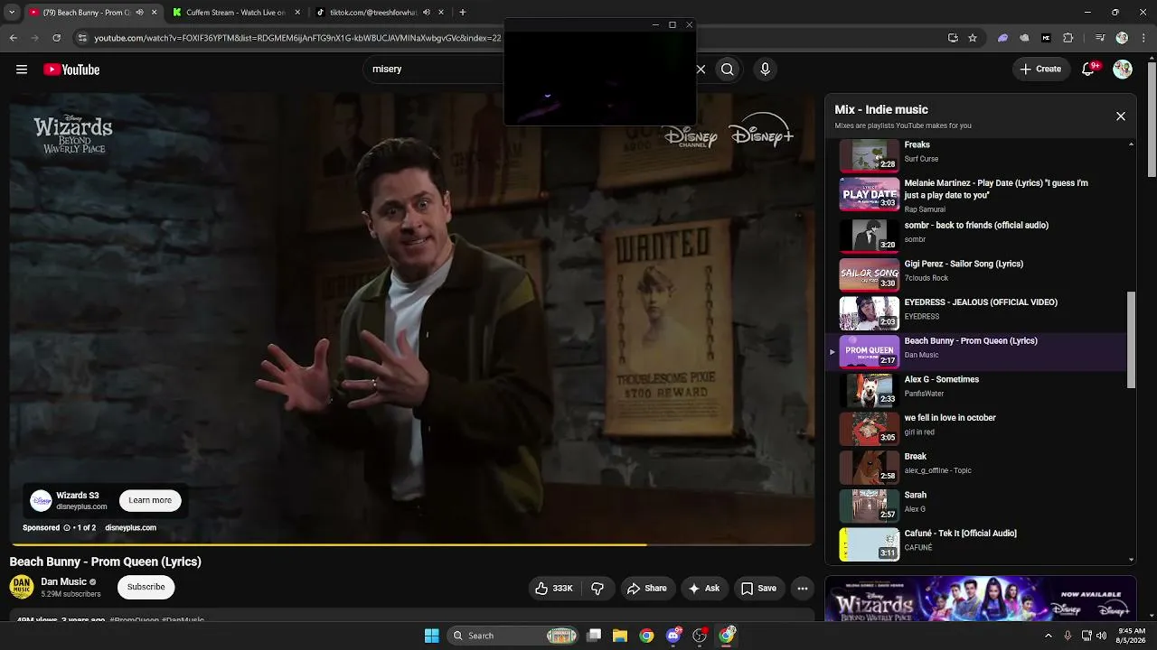The height and width of the screenshot is (650, 1157).
Task: Open the black ME extension icon
Action: click(1047, 38)
